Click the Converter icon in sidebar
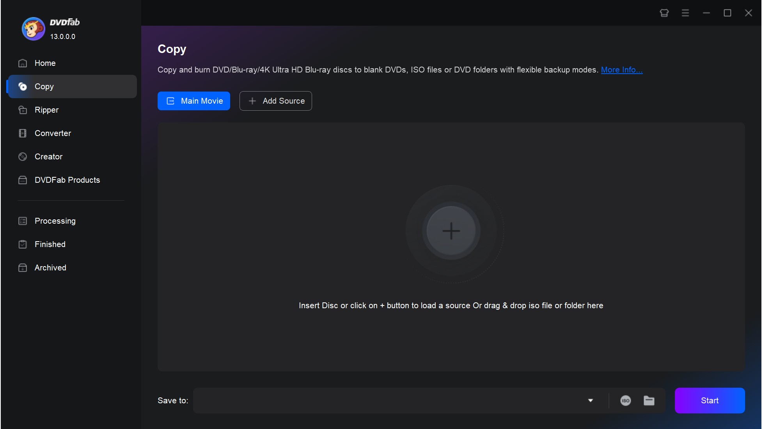 coord(23,133)
